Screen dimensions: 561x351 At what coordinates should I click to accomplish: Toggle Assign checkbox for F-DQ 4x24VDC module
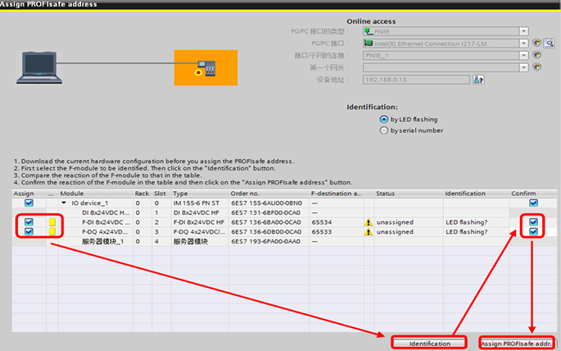(29, 232)
